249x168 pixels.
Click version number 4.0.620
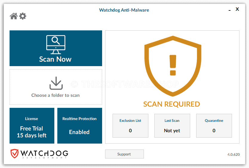(233, 154)
